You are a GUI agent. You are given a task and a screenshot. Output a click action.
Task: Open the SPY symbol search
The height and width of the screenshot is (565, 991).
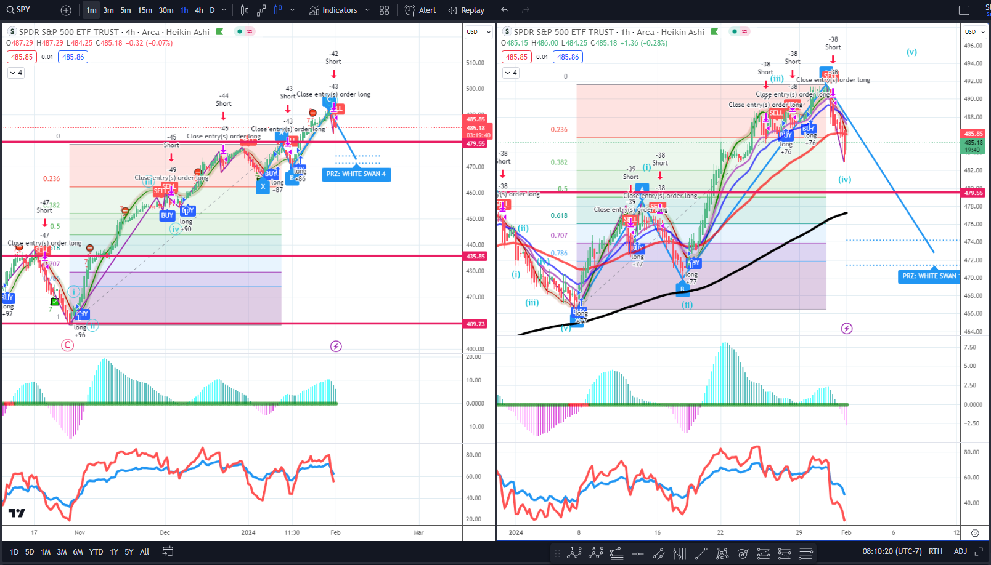click(18, 10)
